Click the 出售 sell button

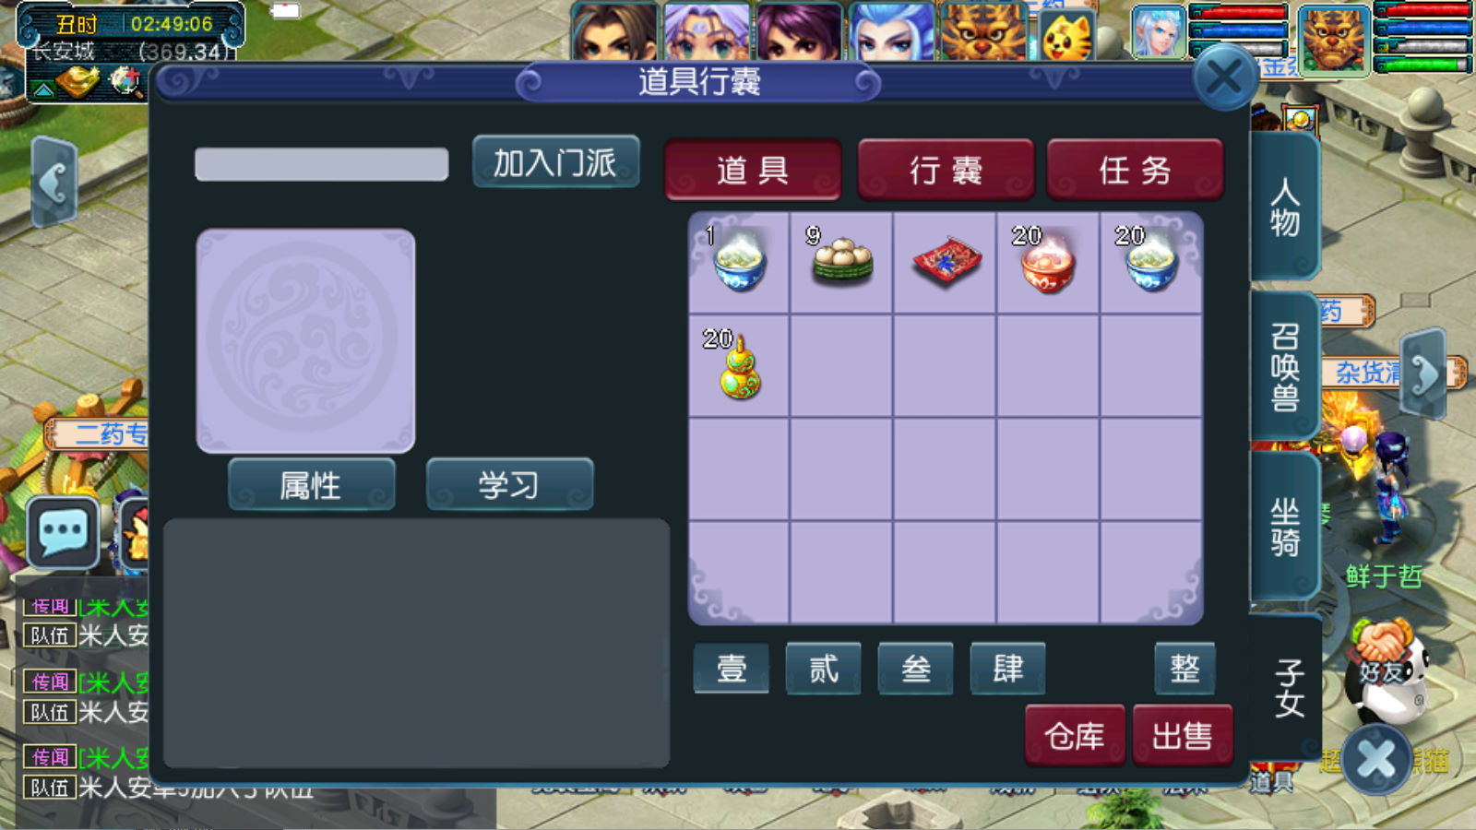coord(1183,735)
